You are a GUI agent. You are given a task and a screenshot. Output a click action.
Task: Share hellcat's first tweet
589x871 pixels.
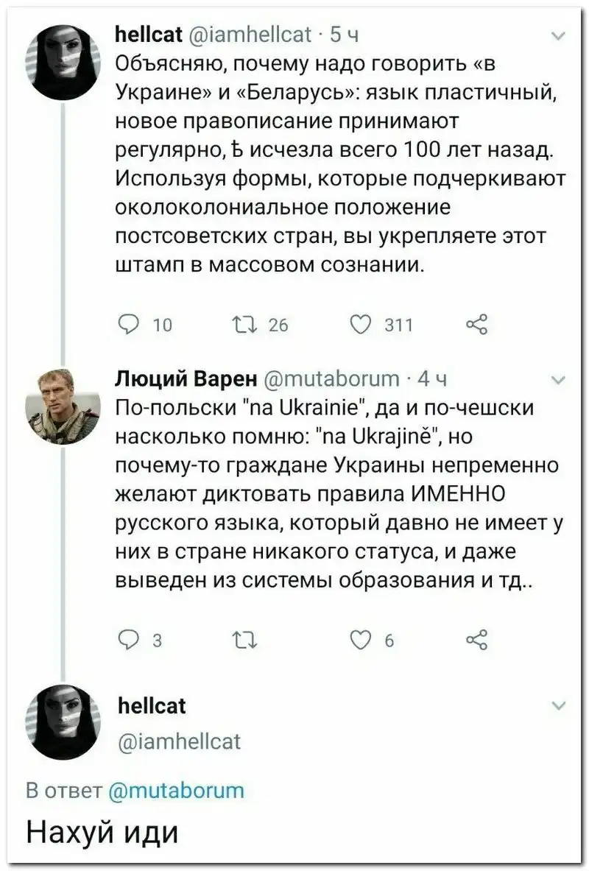477,325
